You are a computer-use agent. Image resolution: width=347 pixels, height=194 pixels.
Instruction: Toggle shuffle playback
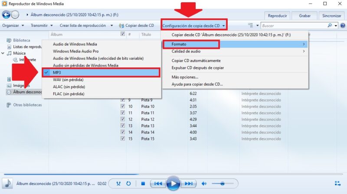tap(118, 184)
